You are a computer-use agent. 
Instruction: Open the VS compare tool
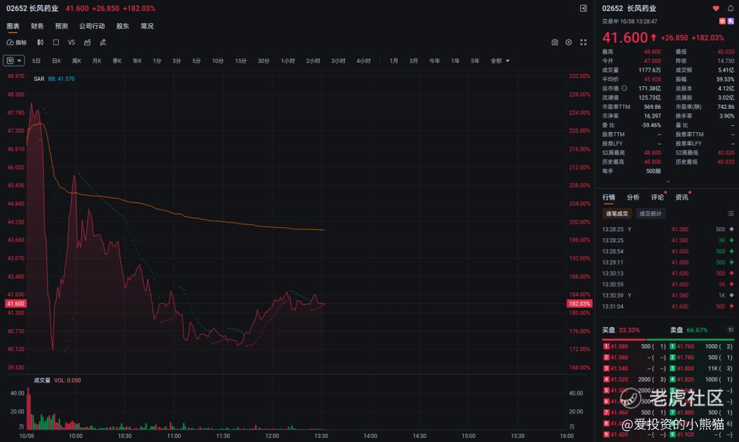pyautogui.click(x=72, y=42)
